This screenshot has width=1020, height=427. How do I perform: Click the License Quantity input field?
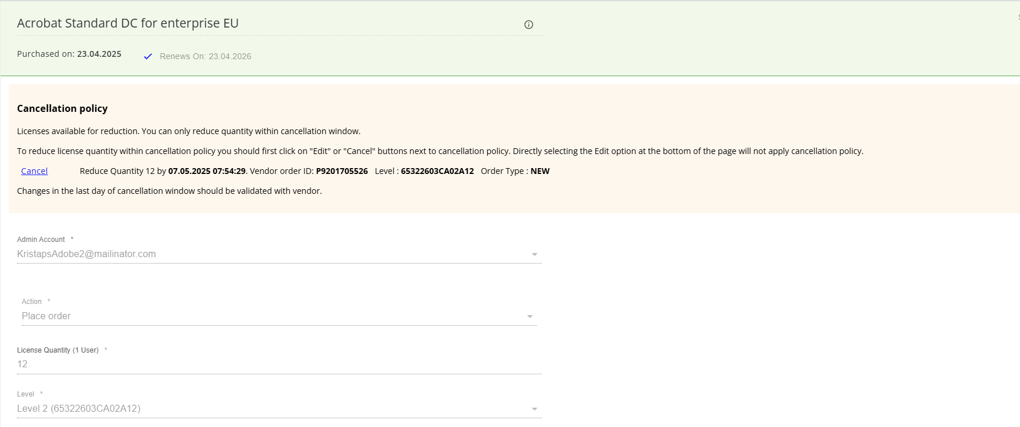click(x=279, y=364)
